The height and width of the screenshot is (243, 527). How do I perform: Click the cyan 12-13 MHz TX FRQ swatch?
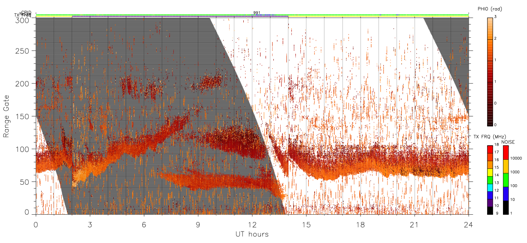pyautogui.click(x=490, y=187)
